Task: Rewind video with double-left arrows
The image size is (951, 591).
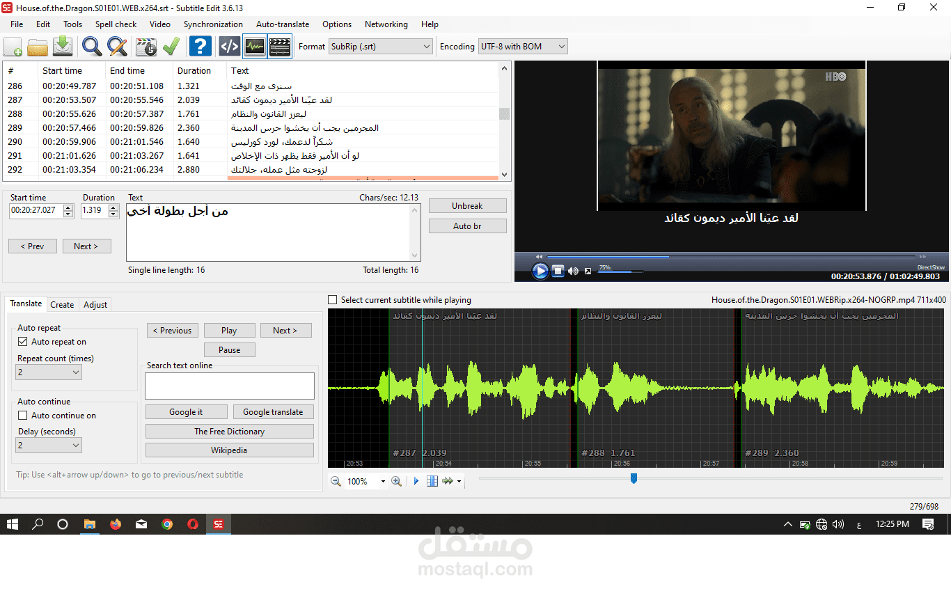Action: pos(539,257)
